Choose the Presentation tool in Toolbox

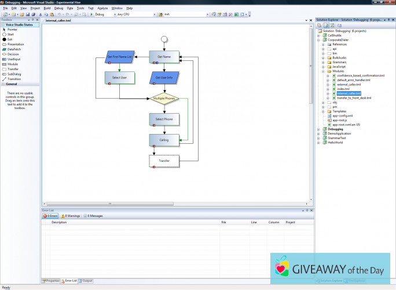[15, 44]
